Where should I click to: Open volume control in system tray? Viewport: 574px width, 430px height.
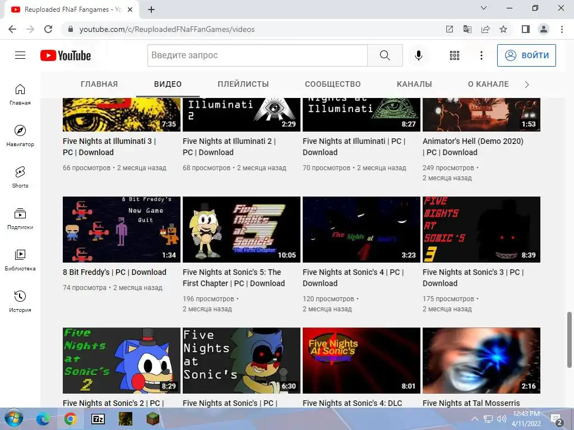501,419
